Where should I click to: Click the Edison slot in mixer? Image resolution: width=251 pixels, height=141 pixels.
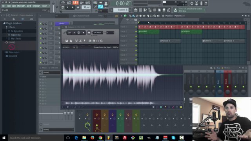50,77
